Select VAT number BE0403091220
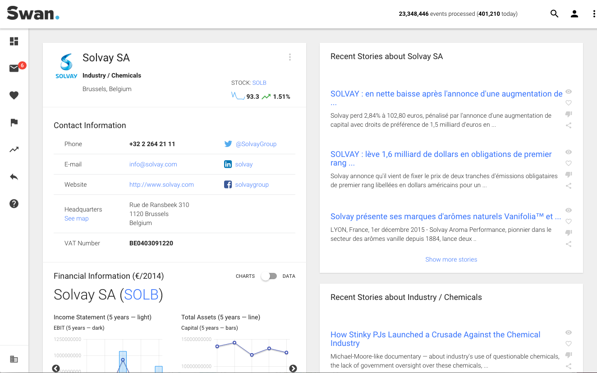Screen dimensions: 597x373 [151, 243]
